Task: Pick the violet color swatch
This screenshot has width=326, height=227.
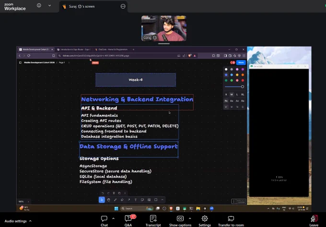Action: [243, 69]
